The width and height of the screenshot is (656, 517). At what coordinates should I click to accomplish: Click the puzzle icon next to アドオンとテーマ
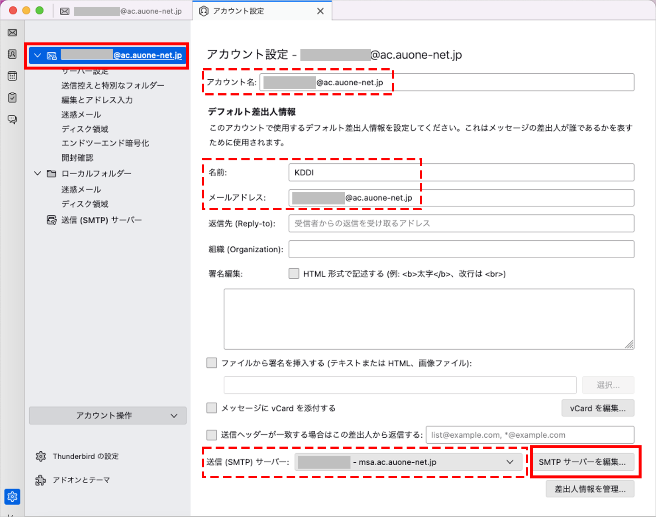coord(41,480)
